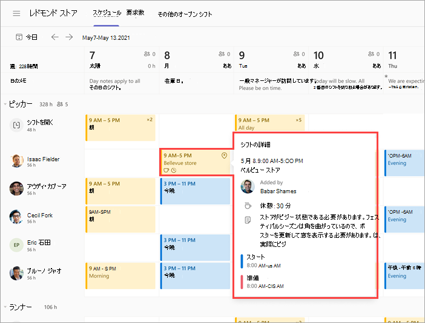Open ブルーノ ジャオ's avatar
425x323 pixels.
click(16, 273)
